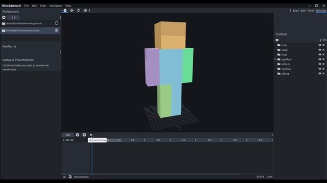Switch to the Paint mode tab

(x=311, y=11)
